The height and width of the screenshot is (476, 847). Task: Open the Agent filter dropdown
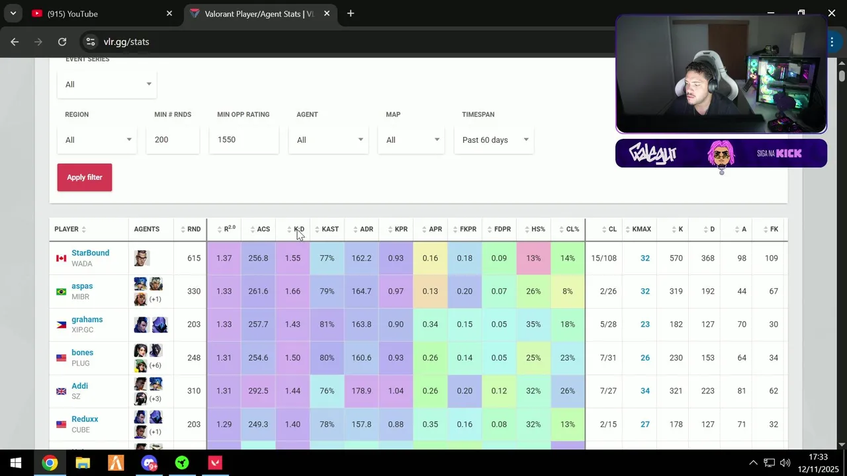(328, 140)
